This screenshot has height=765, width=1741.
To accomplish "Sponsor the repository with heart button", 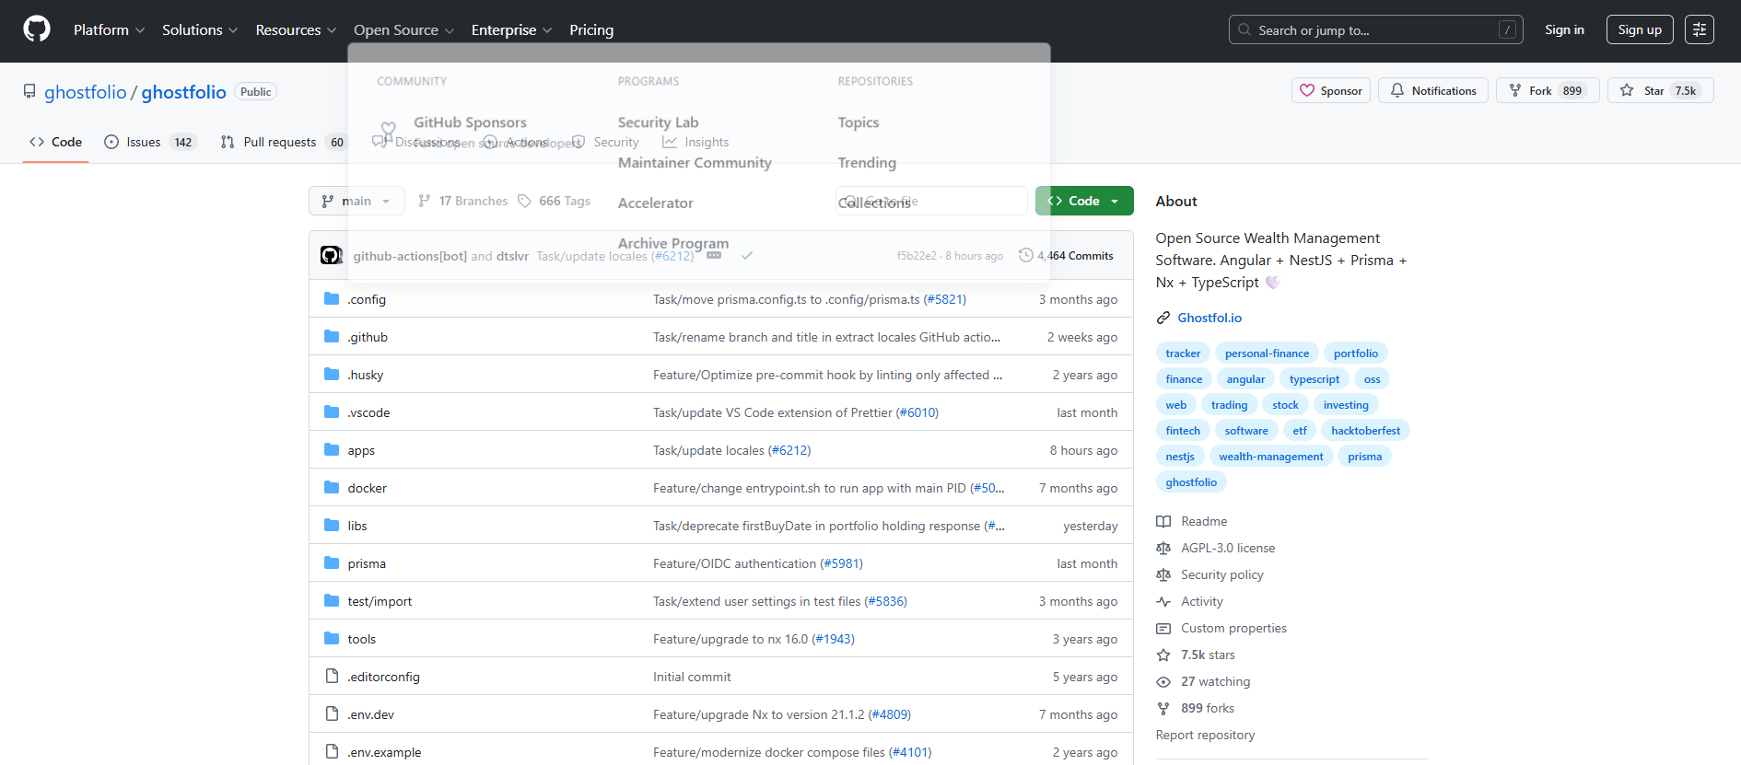I will pyautogui.click(x=1331, y=90).
